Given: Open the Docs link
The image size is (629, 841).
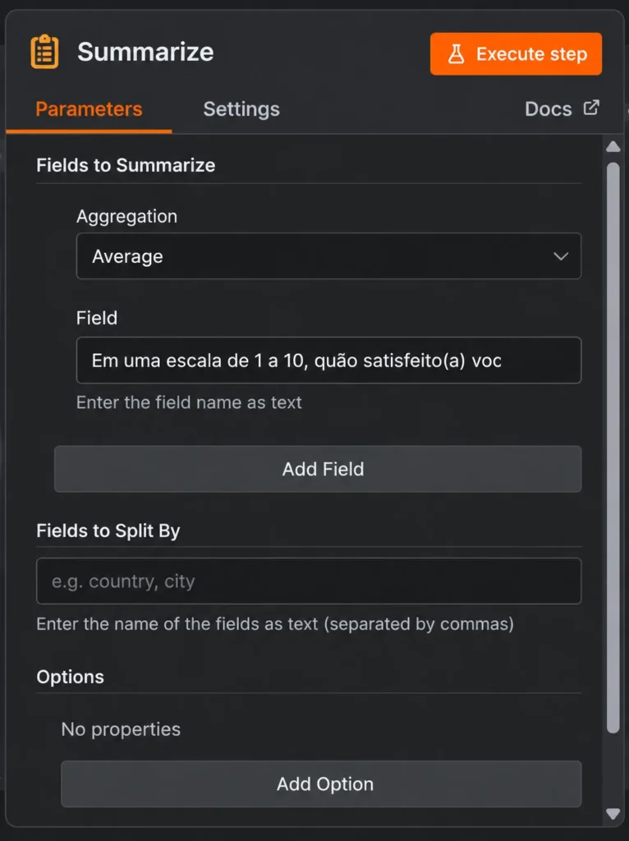Looking at the screenshot, I should (562, 109).
